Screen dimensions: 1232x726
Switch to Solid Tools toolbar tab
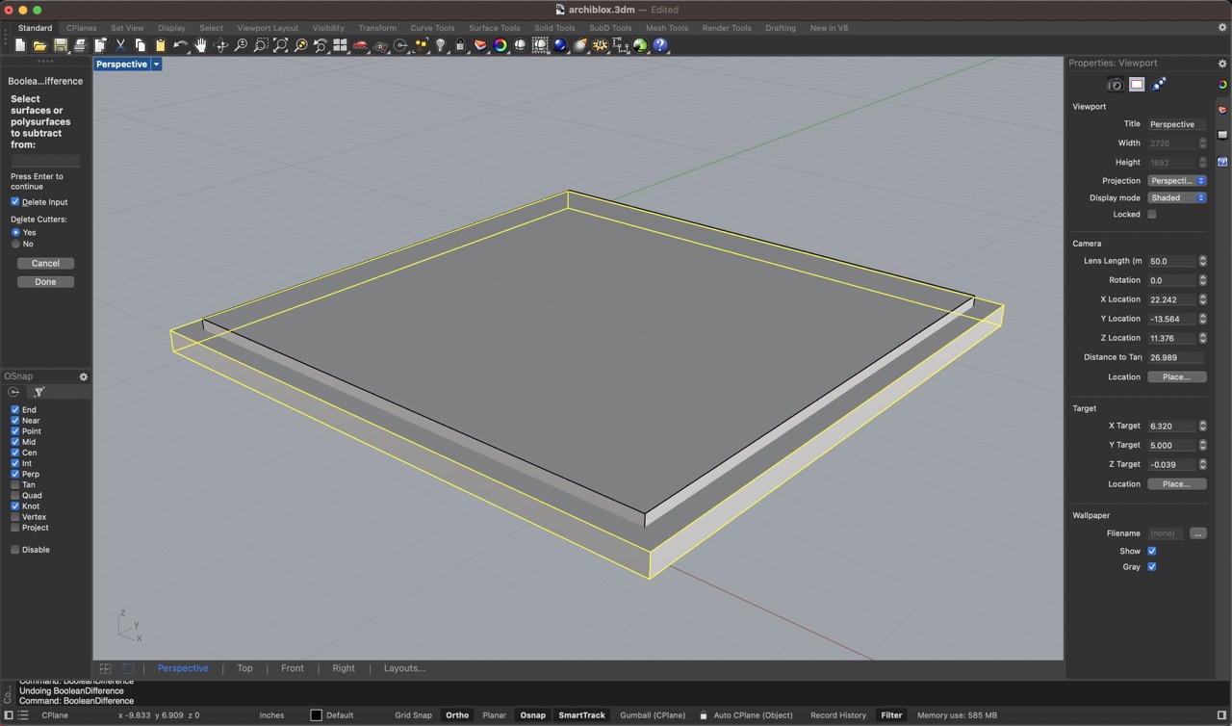click(554, 28)
